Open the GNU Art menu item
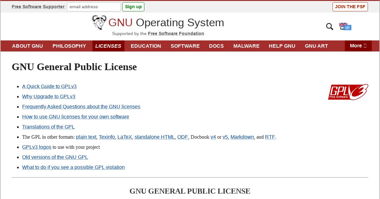 pos(316,46)
